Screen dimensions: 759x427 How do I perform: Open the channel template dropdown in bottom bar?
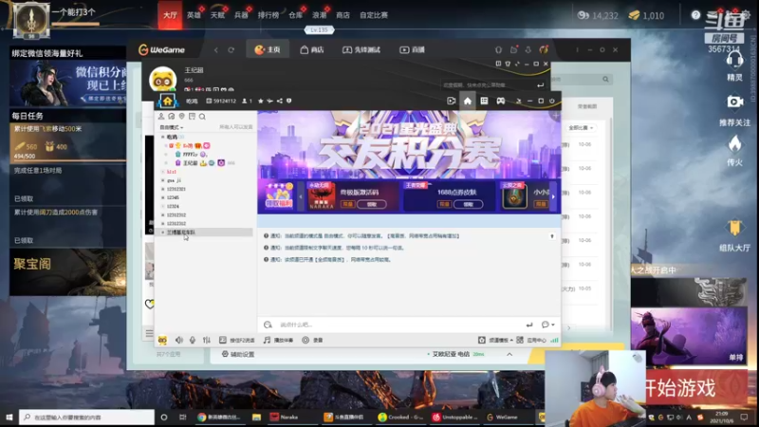(x=495, y=340)
